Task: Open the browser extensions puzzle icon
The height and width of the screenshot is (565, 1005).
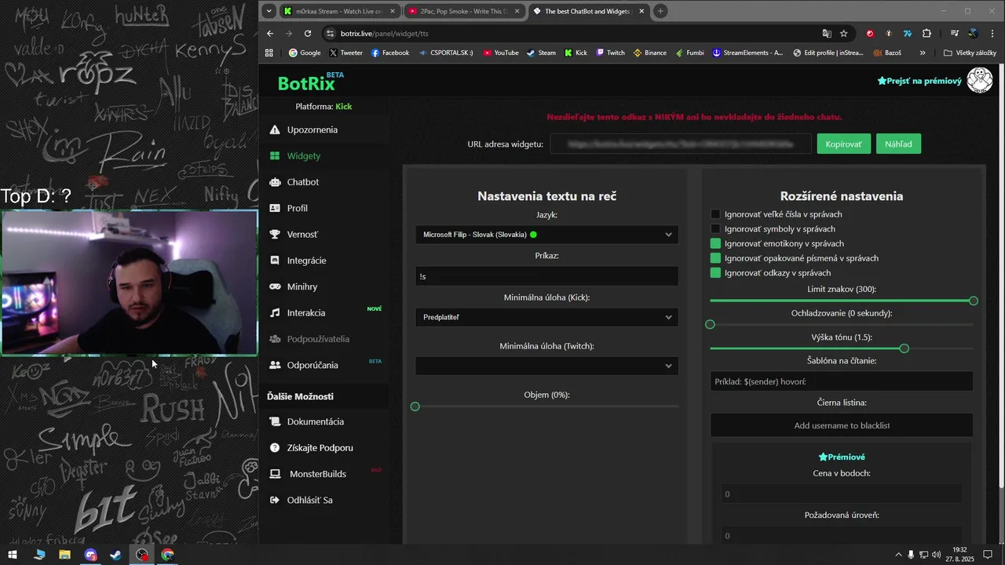Action: click(926, 33)
